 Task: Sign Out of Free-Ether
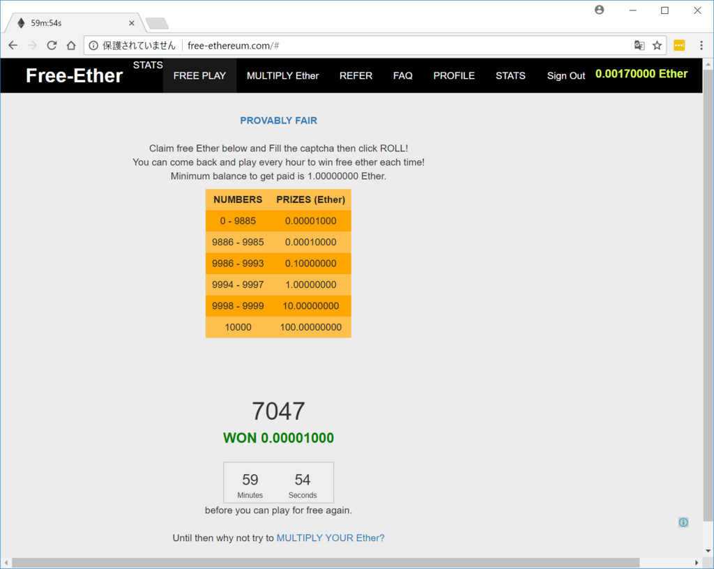point(565,75)
